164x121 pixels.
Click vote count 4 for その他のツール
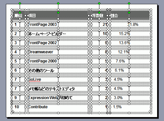[106, 70]
